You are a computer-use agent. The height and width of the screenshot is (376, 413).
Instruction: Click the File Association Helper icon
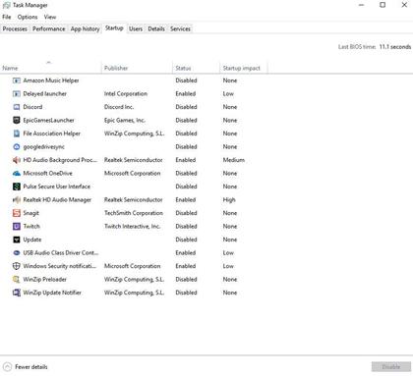point(17,134)
